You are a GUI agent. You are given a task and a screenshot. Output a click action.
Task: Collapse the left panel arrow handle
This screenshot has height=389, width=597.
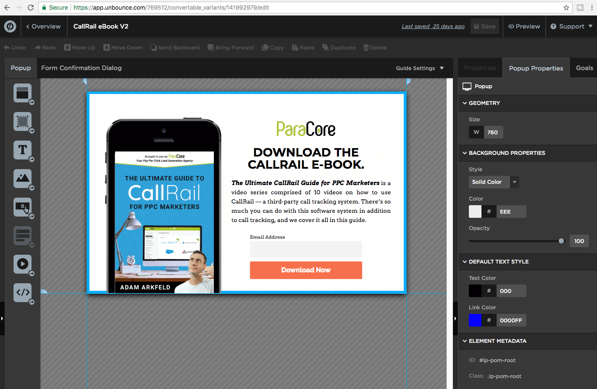click(x=2, y=319)
